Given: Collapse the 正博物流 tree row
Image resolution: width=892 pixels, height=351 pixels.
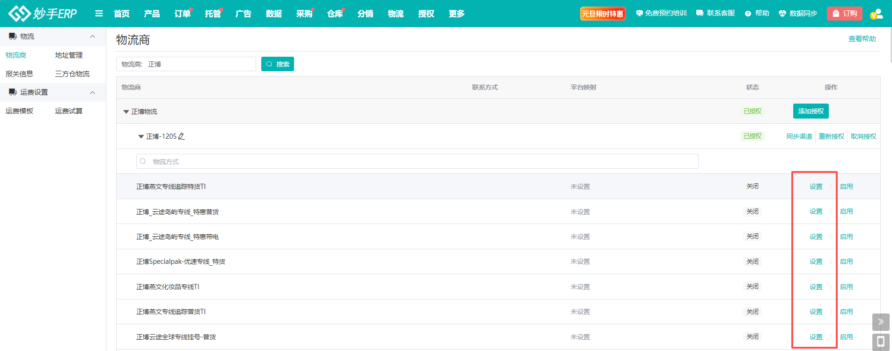Looking at the screenshot, I should 126,112.
